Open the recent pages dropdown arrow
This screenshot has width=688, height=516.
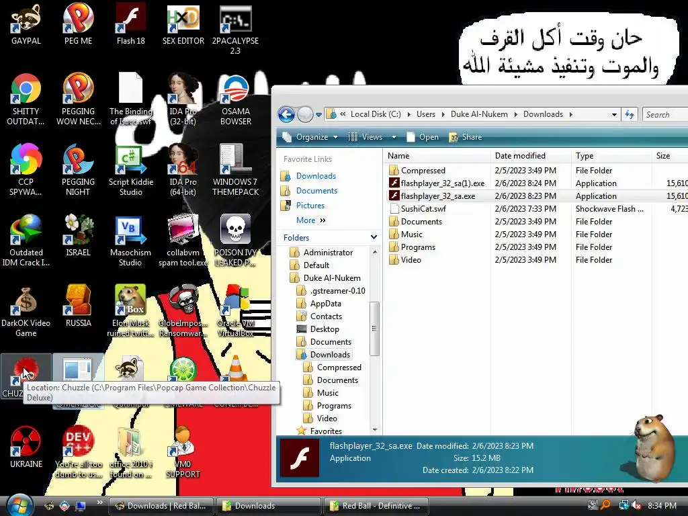pyautogui.click(x=318, y=115)
